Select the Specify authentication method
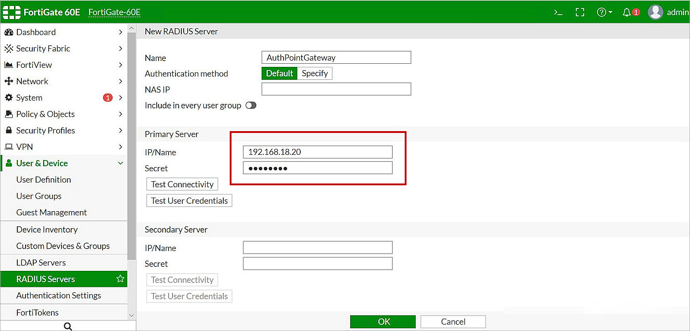This screenshot has width=690, height=331. pos(314,73)
